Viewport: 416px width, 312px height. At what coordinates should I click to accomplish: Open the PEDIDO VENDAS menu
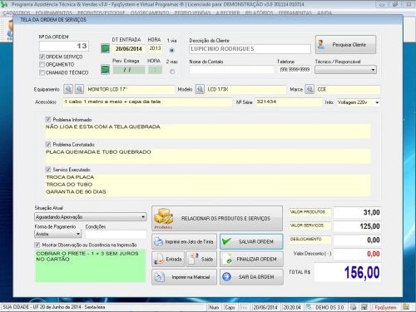tap(192, 13)
